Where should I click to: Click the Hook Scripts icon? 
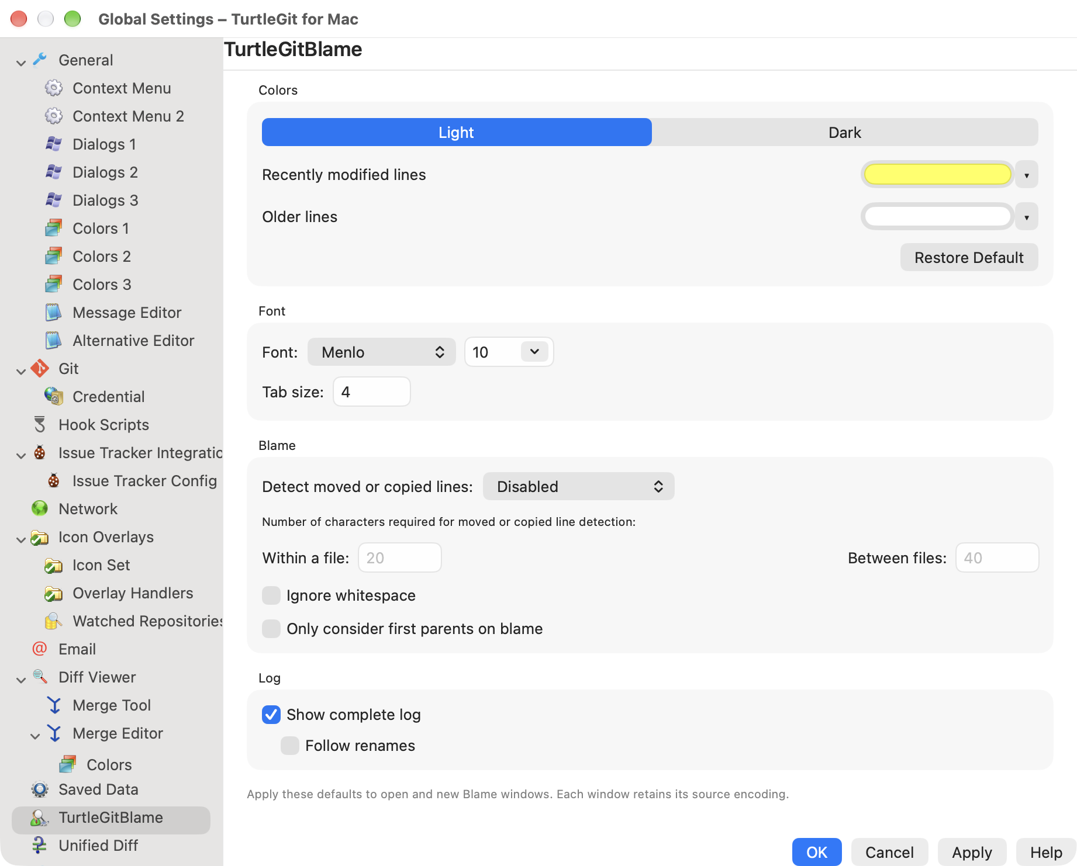40,424
